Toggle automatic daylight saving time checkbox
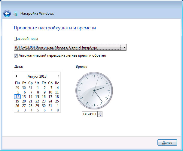 tap(16, 55)
